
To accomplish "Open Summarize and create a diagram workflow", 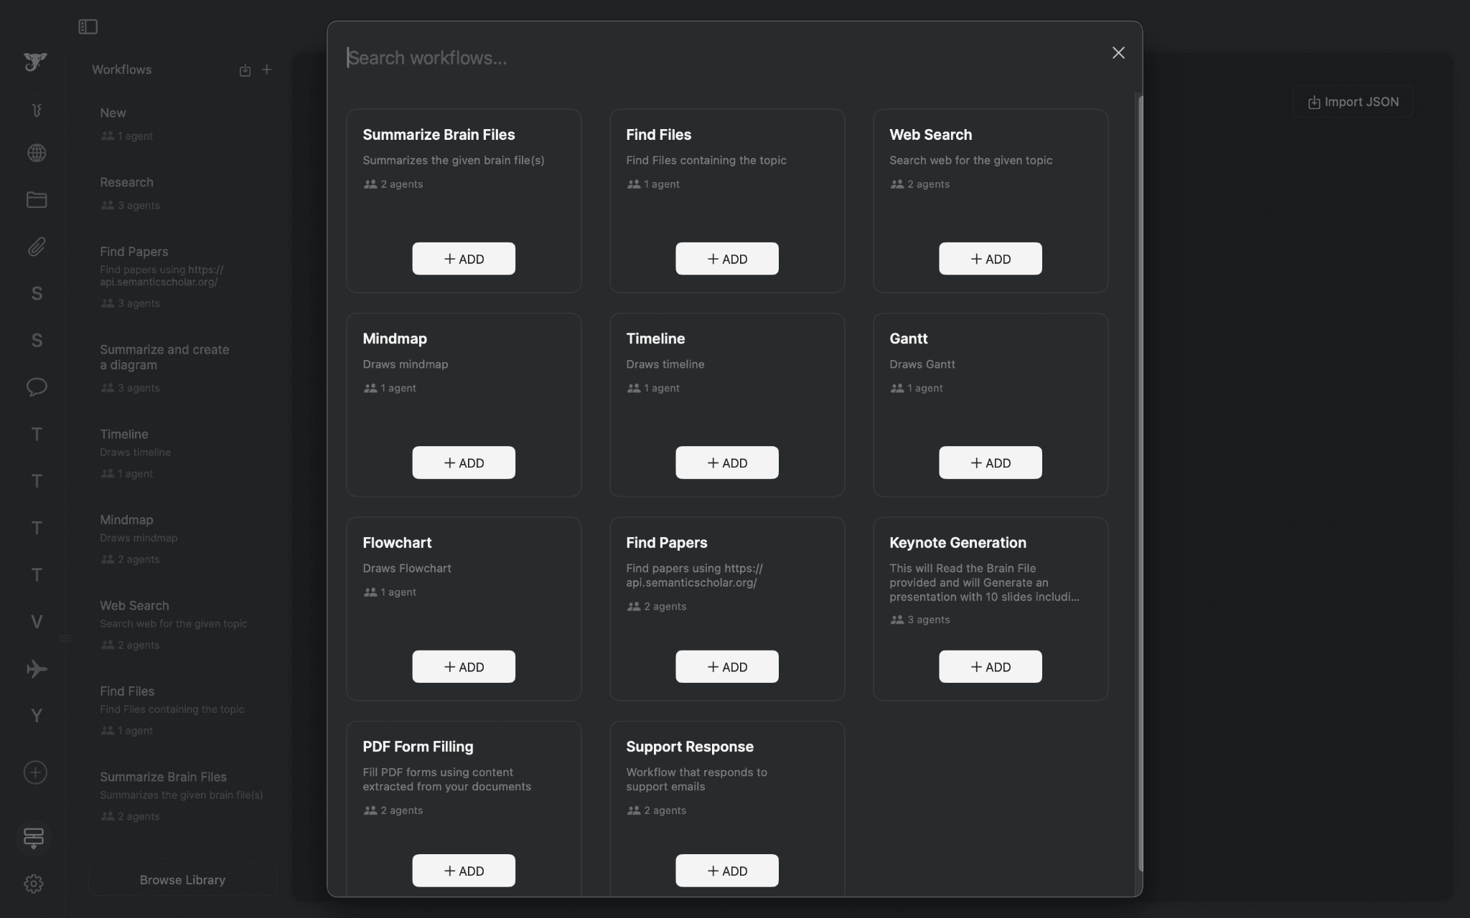I will pyautogui.click(x=182, y=368).
